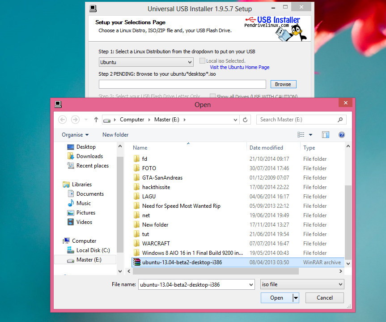This screenshot has width=386, height=322.
Task: Select the Windows 8 AIO folder row
Action: 238,253
